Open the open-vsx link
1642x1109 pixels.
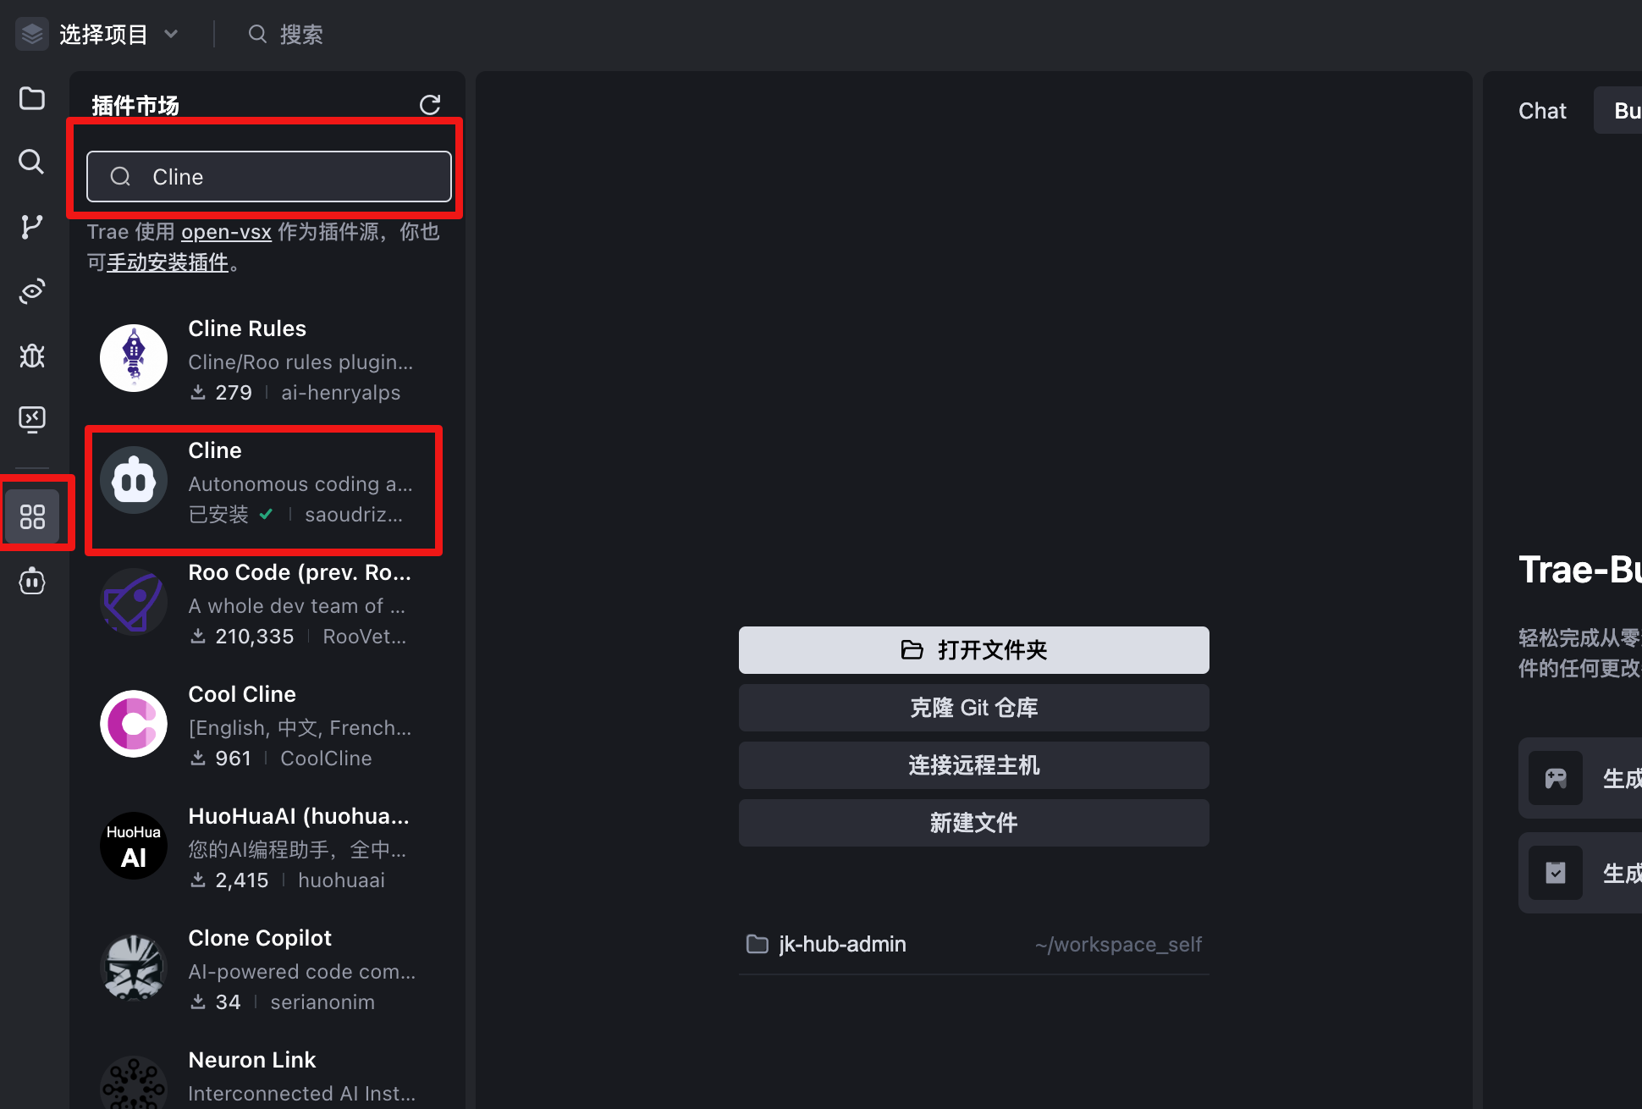225,231
